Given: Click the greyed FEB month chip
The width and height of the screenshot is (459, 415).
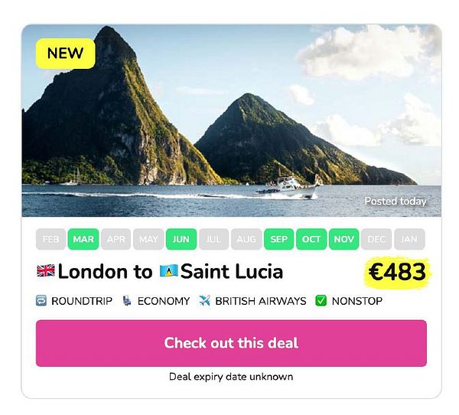Looking at the screenshot, I should (x=50, y=239).
